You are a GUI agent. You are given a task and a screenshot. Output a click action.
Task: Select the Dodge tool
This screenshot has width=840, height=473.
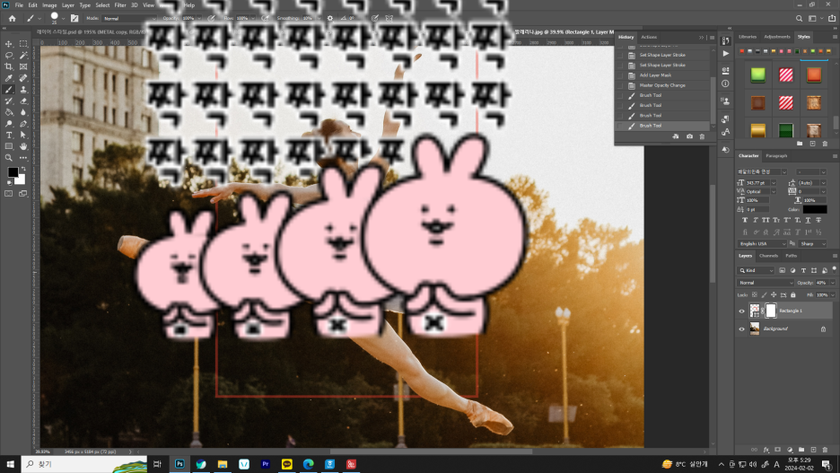[9, 124]
